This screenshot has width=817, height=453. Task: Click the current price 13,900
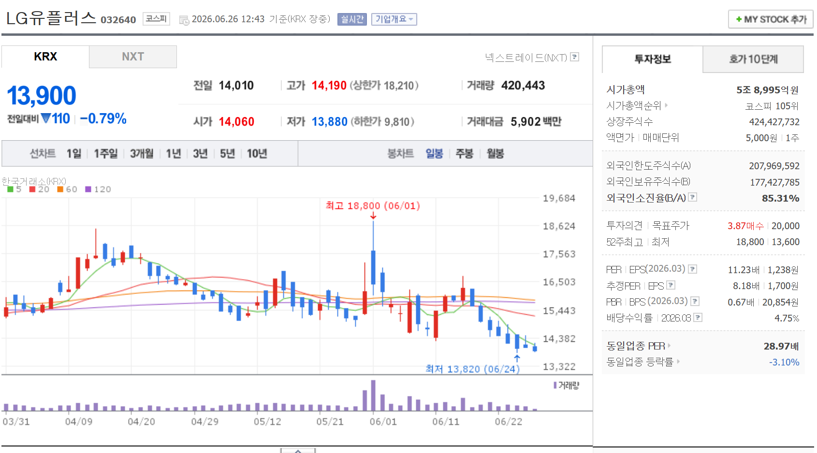(42, 96)
